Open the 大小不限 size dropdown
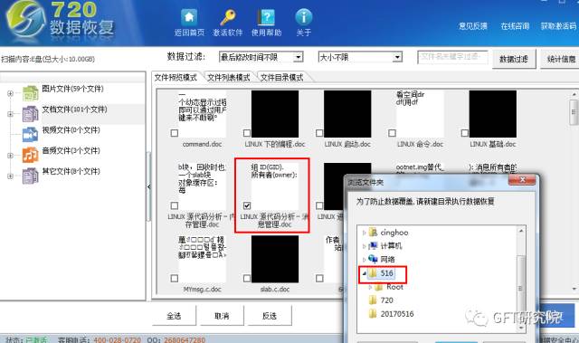This screenshot has height=343, width=579. (360, 57)
